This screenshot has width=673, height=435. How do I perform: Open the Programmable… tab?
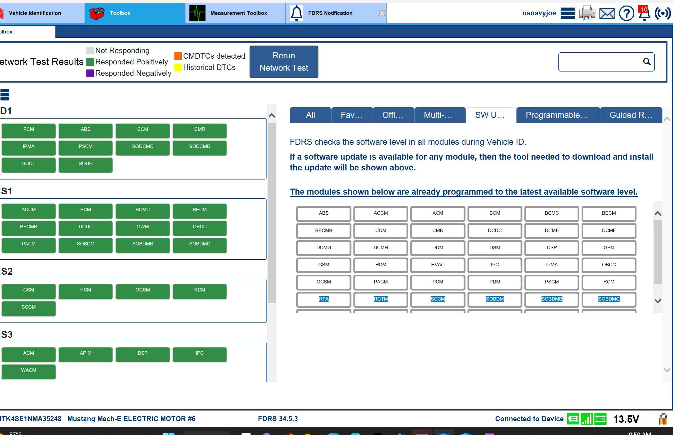pyautogui.click(x=558, y=115)
